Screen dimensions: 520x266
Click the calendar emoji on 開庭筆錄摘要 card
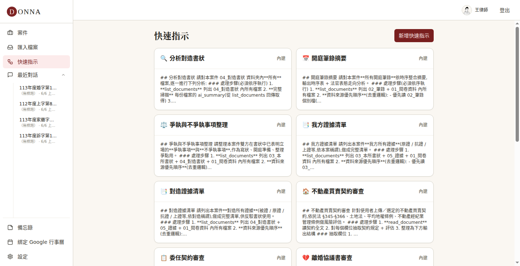point(306,59)
